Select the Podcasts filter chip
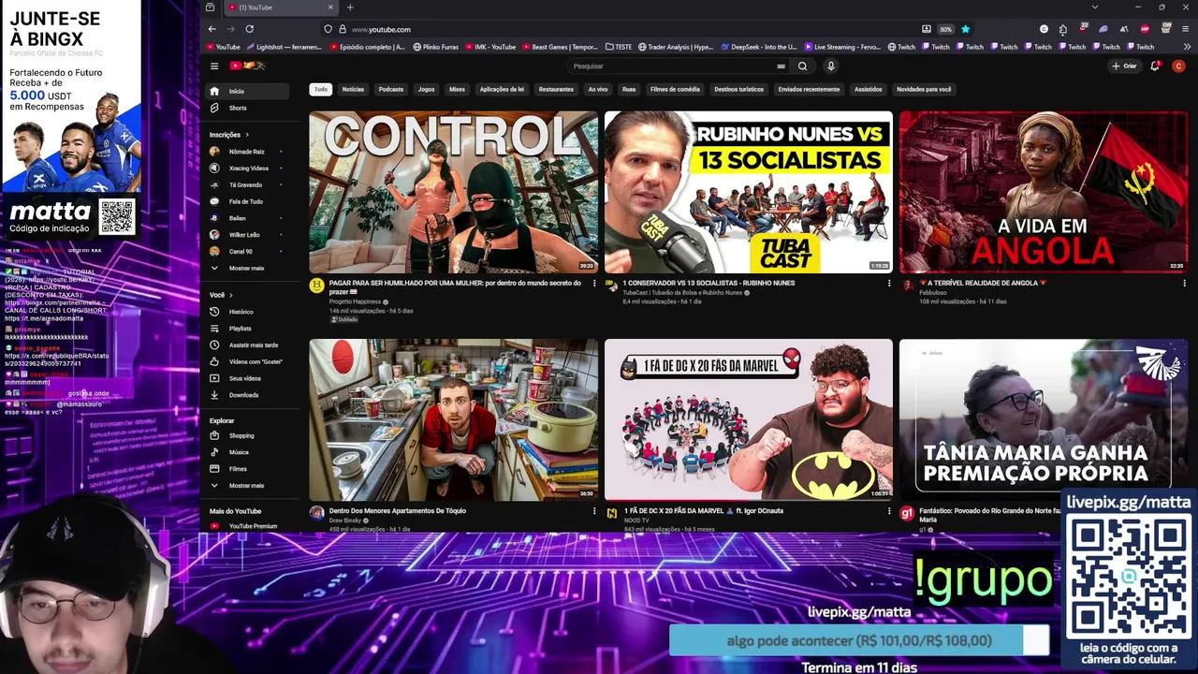The width and height of the screenshot is (1198, 674). pos(391,89)
